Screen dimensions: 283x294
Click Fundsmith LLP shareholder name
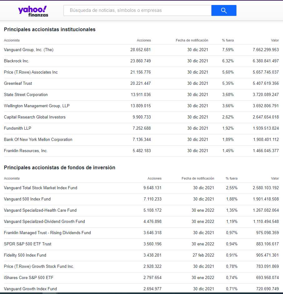tap(17, 128)
